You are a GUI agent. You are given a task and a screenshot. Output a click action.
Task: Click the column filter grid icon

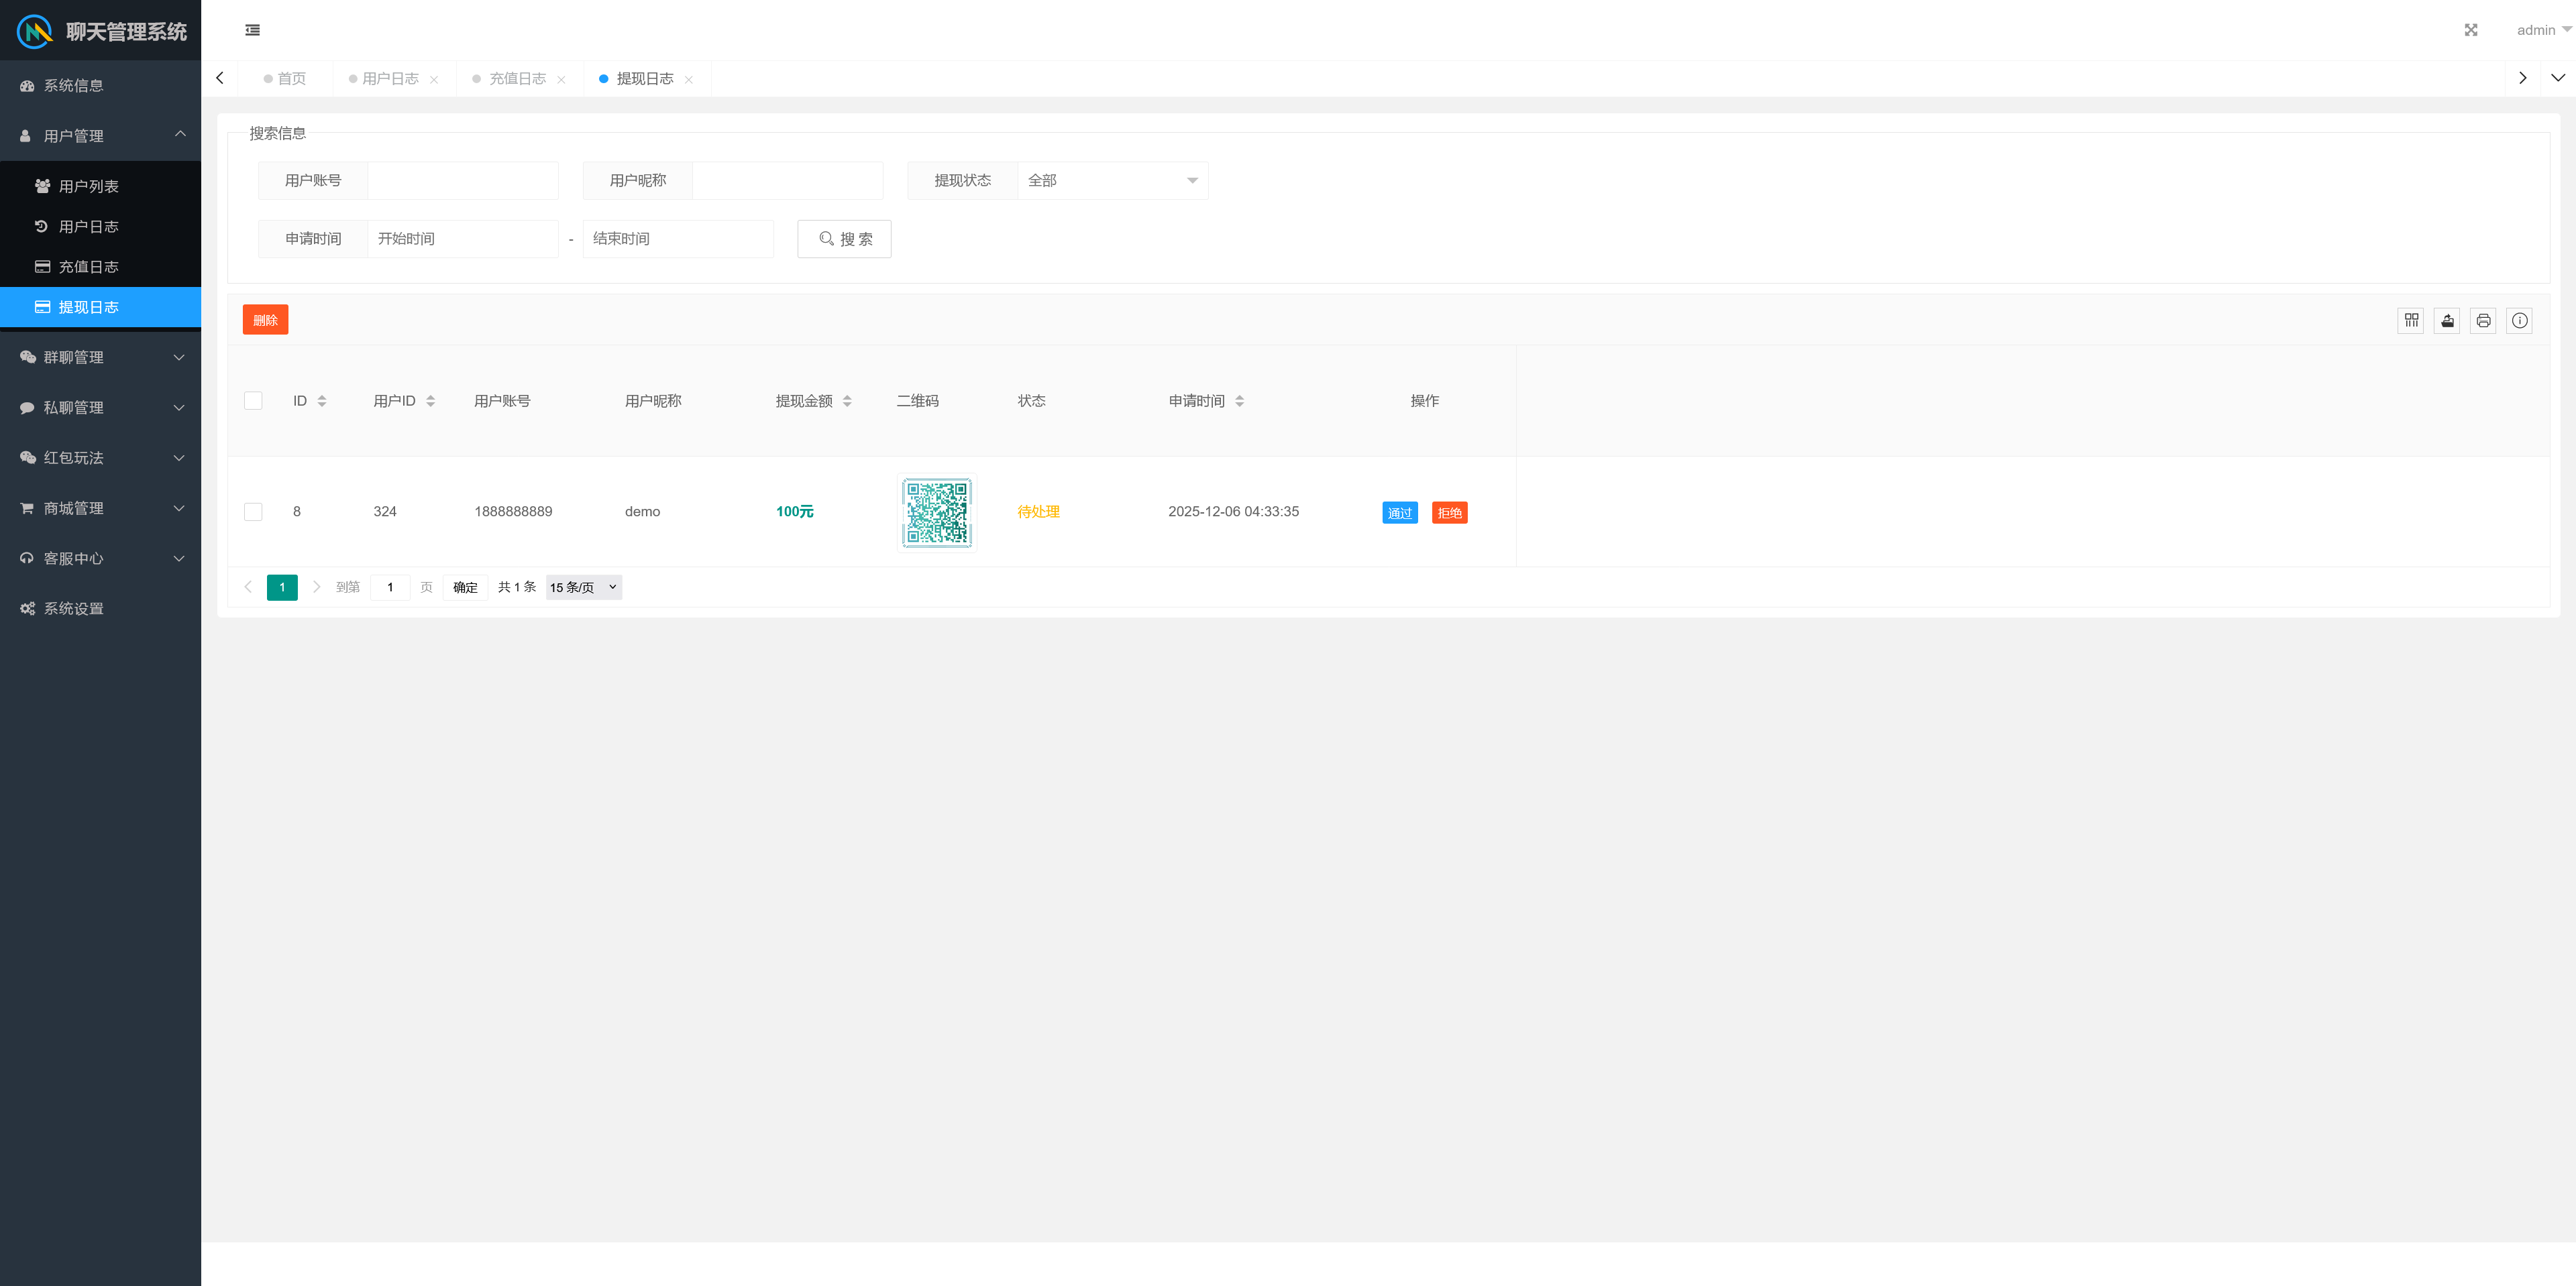(2411, 320)
